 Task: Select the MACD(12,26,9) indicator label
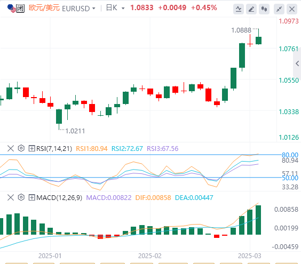point(59,197)
